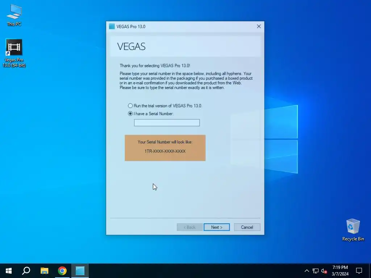This screenshot has width=371, height=278.
Task: Select Run the trial version option
Action: pyautogui.click(x=165, y=106)
